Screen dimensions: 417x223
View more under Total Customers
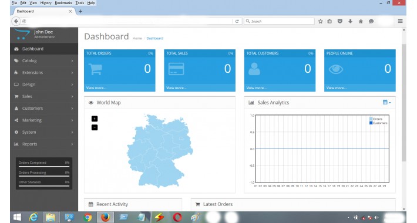click(256, 88)
